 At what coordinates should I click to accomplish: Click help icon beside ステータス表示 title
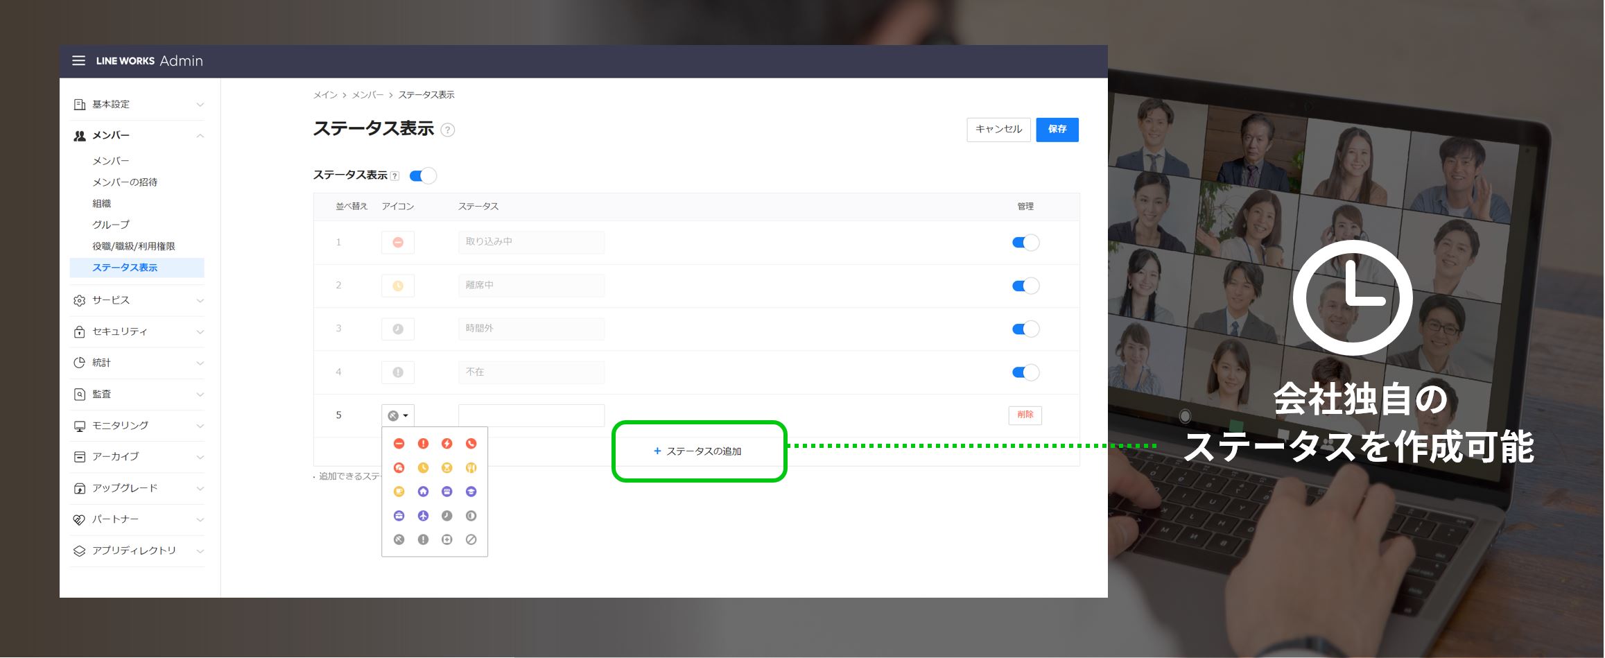click(448, 130)
